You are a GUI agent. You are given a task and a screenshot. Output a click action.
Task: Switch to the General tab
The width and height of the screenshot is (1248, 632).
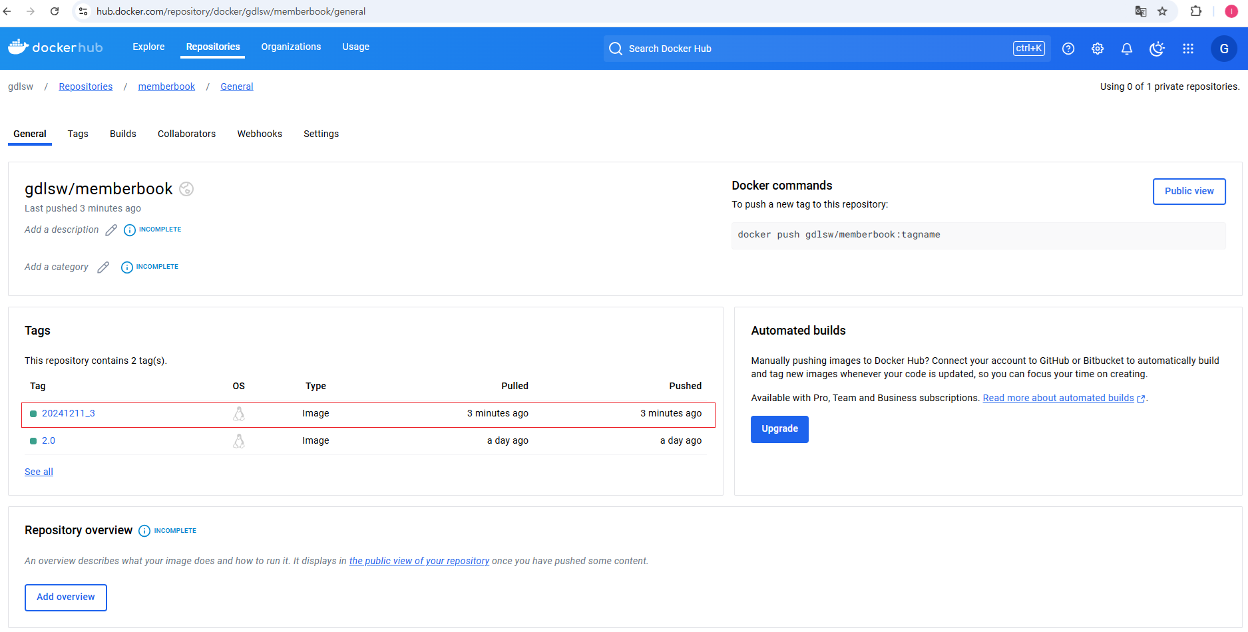tap(30, 134)
